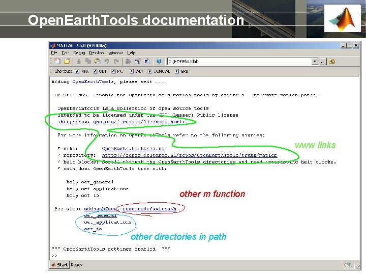Click the MATLAB icon in the title bar
The height and width of the screenshot is (275, 366).
coord(53,45)
